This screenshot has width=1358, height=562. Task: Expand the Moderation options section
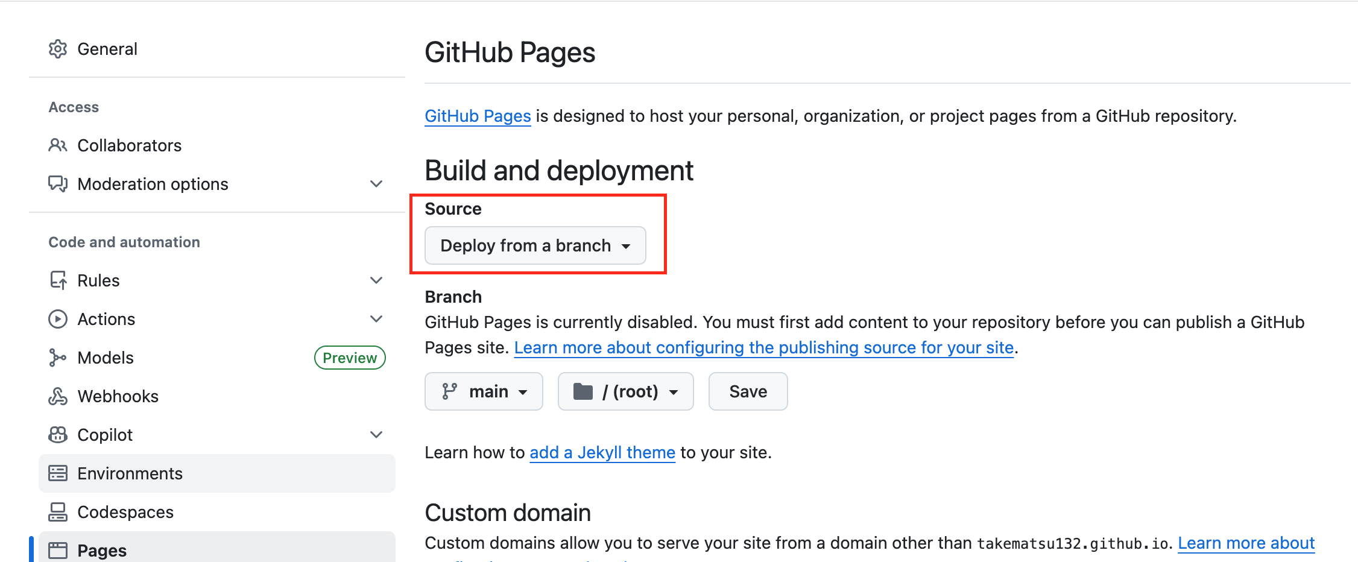(376, 183)
